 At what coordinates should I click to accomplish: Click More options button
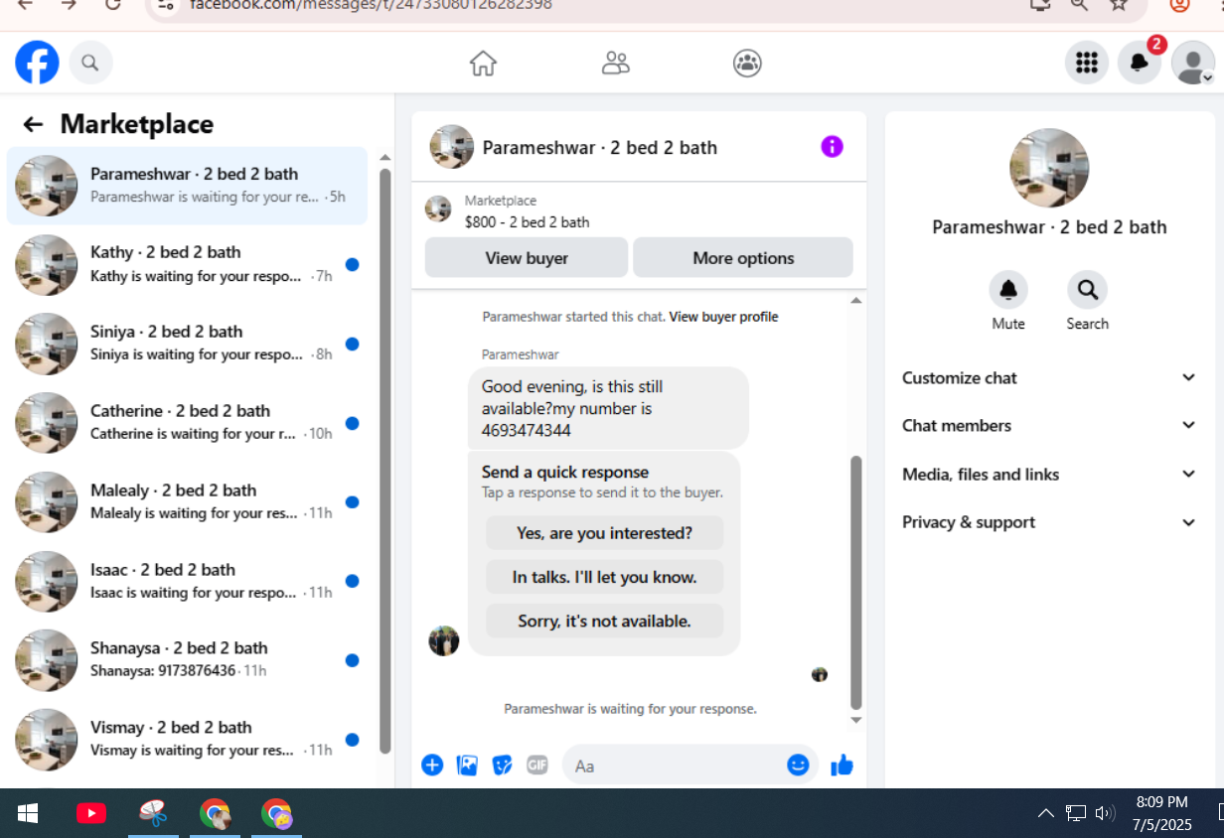(743, 258)
